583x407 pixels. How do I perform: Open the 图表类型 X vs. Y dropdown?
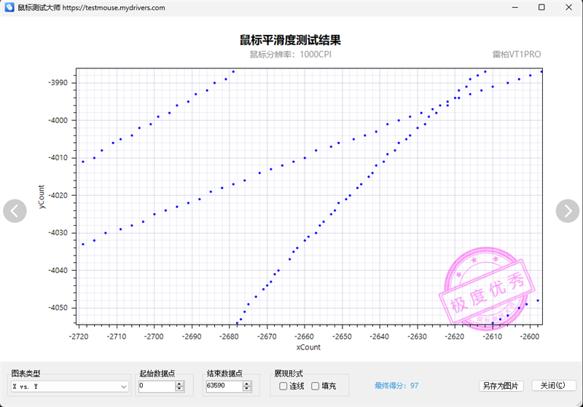tap(69, 387)
